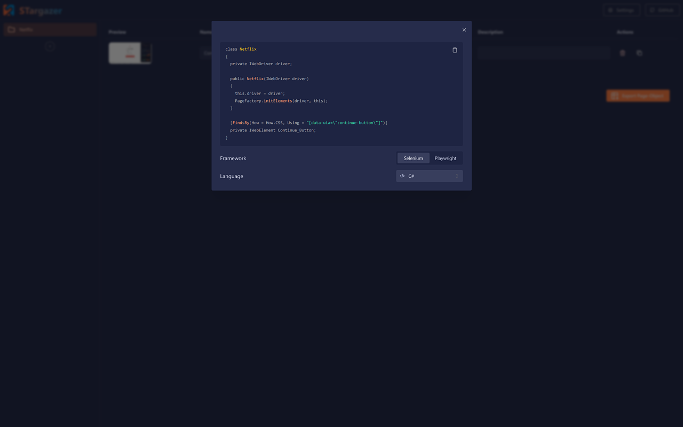
Task: Open Settings in the background header
Action: [x=622, y=10]
